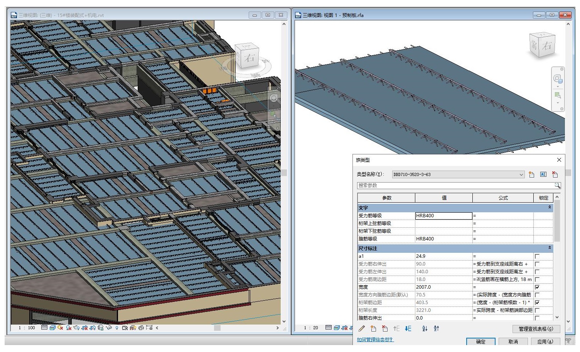The height and width of the screenshot is (352, 580).
Task: Open Visual Style in the left view bar
Action: click(x=52, y=328)
